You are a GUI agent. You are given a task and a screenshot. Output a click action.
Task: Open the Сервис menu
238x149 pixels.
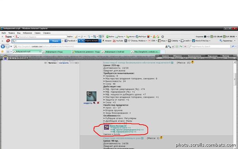point(38,33)
